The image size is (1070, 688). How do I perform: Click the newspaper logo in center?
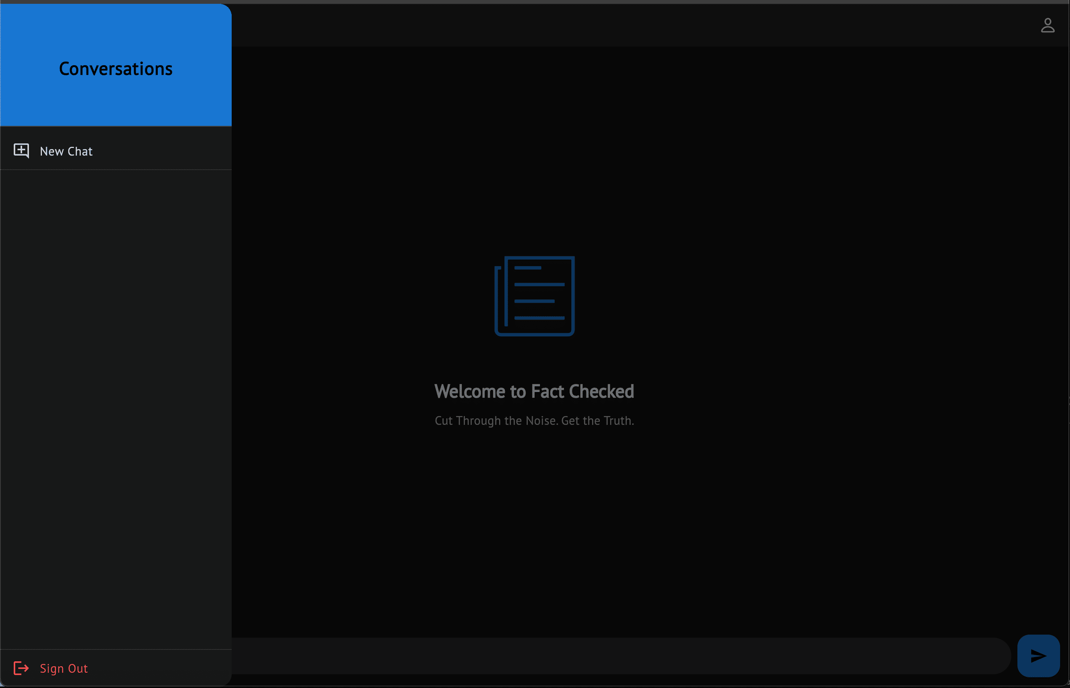click(534, 296)
